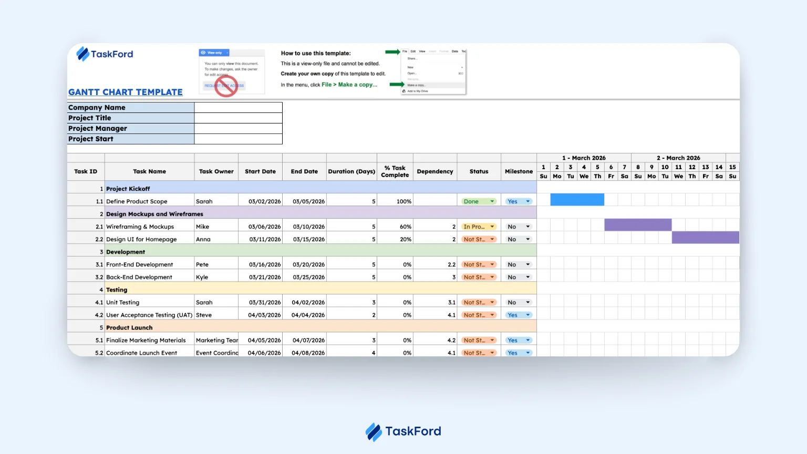Click the blue Gantt bar for Define Product Scope

click(x=577, y=200)
